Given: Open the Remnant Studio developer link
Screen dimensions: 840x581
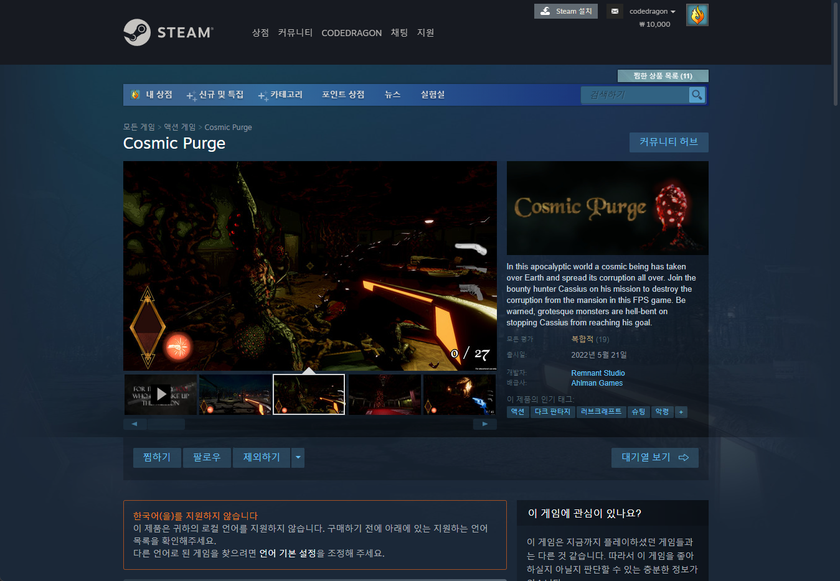Looking at the screenshot, I should 598,373.
